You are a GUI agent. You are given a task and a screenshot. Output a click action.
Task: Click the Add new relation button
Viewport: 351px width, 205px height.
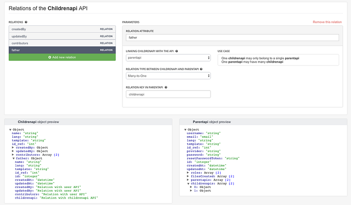pos(62,57)
